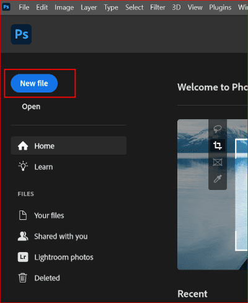
Task: Open the View menu
Action: click(x=195, y=7)
